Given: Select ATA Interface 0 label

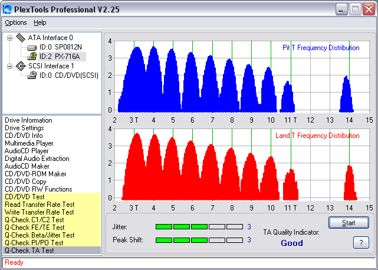Looking at the screenshot, I should [x=50, y=38].
